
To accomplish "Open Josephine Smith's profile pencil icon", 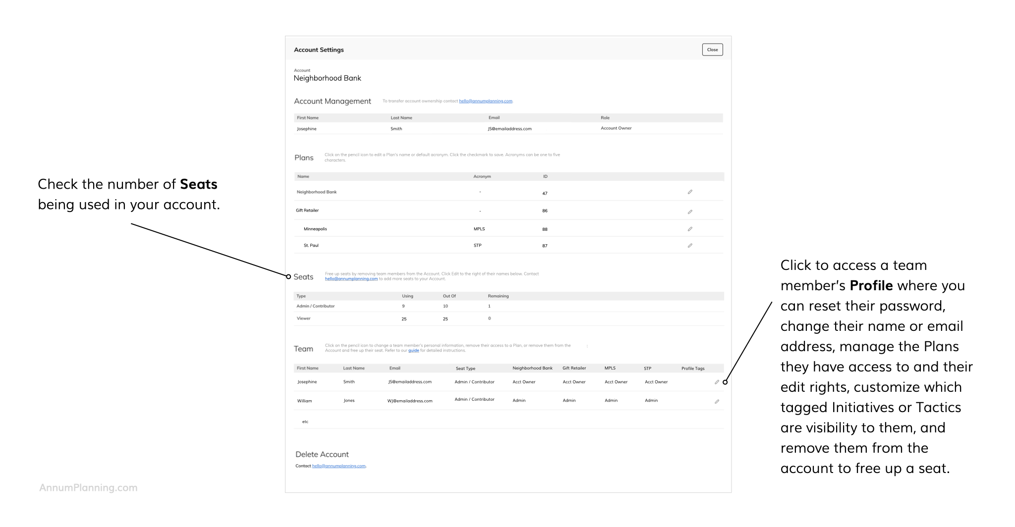I will tap(717, 382).
